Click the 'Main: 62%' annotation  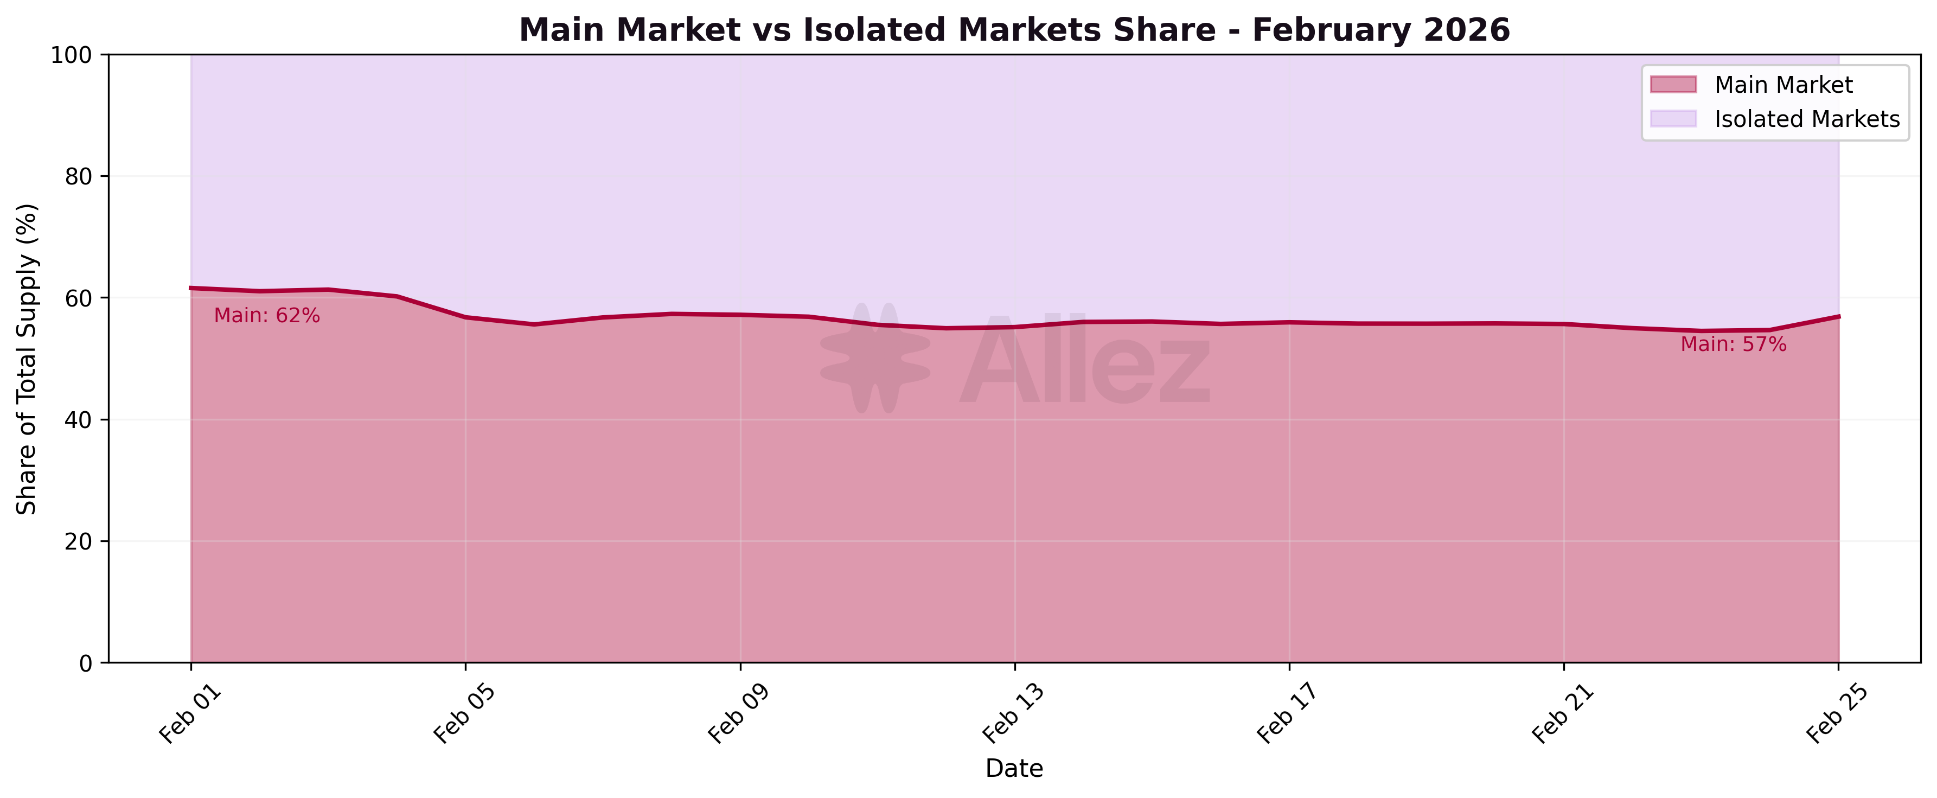click(267, 316)
